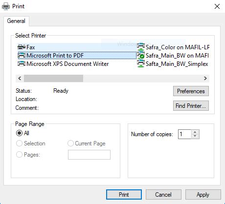Select the Safta_Main_BW_Simplex printer icon
The height and width of the screenshot is (204, 225).
click(141, 64)
